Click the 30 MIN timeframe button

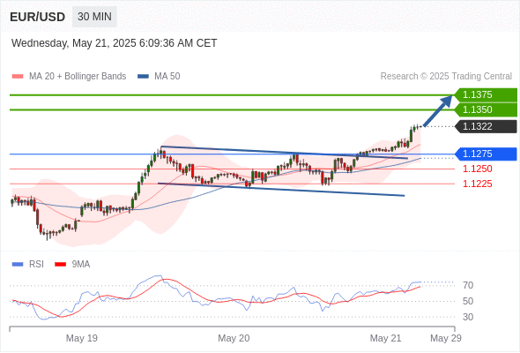tap(94, 17)
